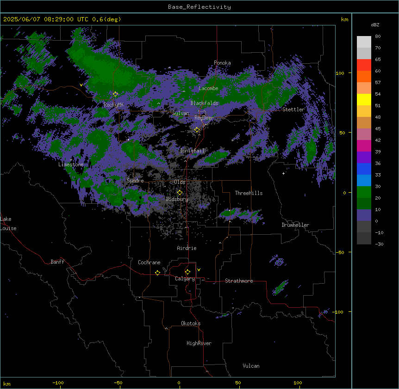Click the Didsbury label
Image resolution: width=399 pixels, height=389 pixels.
tap(177, 199)
